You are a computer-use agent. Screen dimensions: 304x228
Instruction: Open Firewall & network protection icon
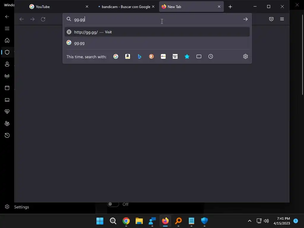click(7, 76)
